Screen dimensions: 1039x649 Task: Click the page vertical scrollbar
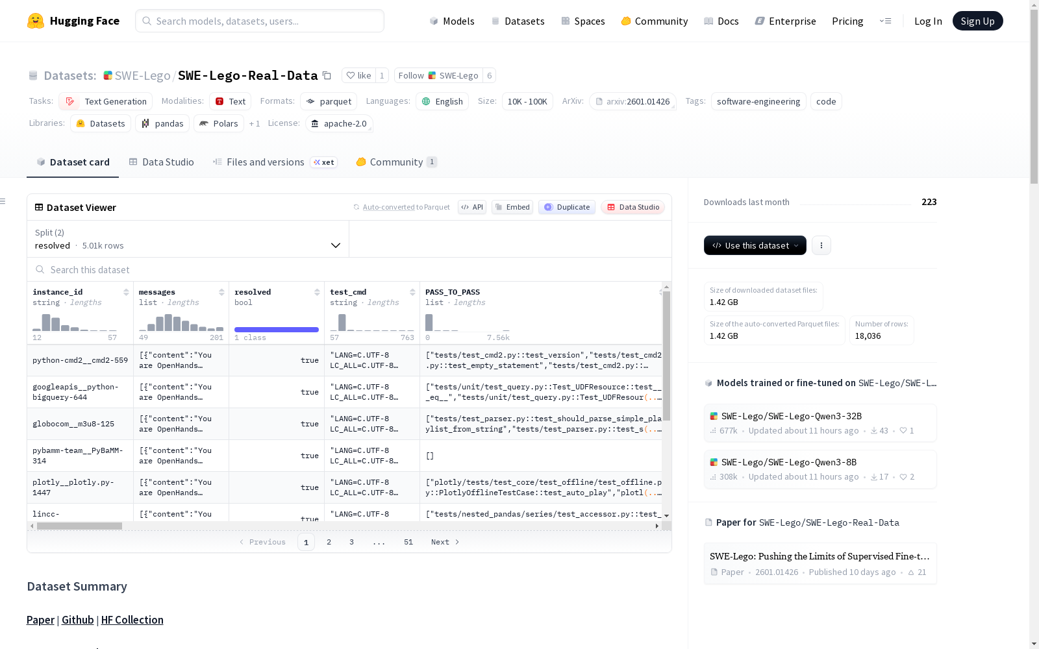1034,96
